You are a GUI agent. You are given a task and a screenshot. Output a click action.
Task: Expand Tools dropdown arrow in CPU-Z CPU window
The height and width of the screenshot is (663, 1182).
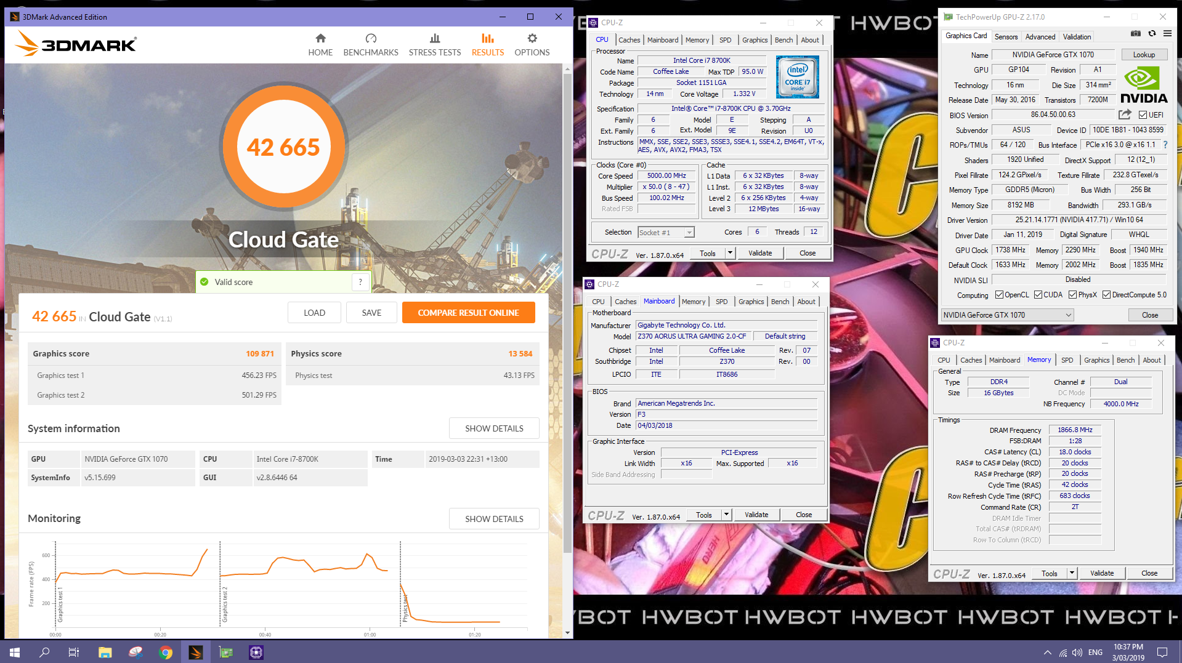pyautogui.click(x=730, y=253)
